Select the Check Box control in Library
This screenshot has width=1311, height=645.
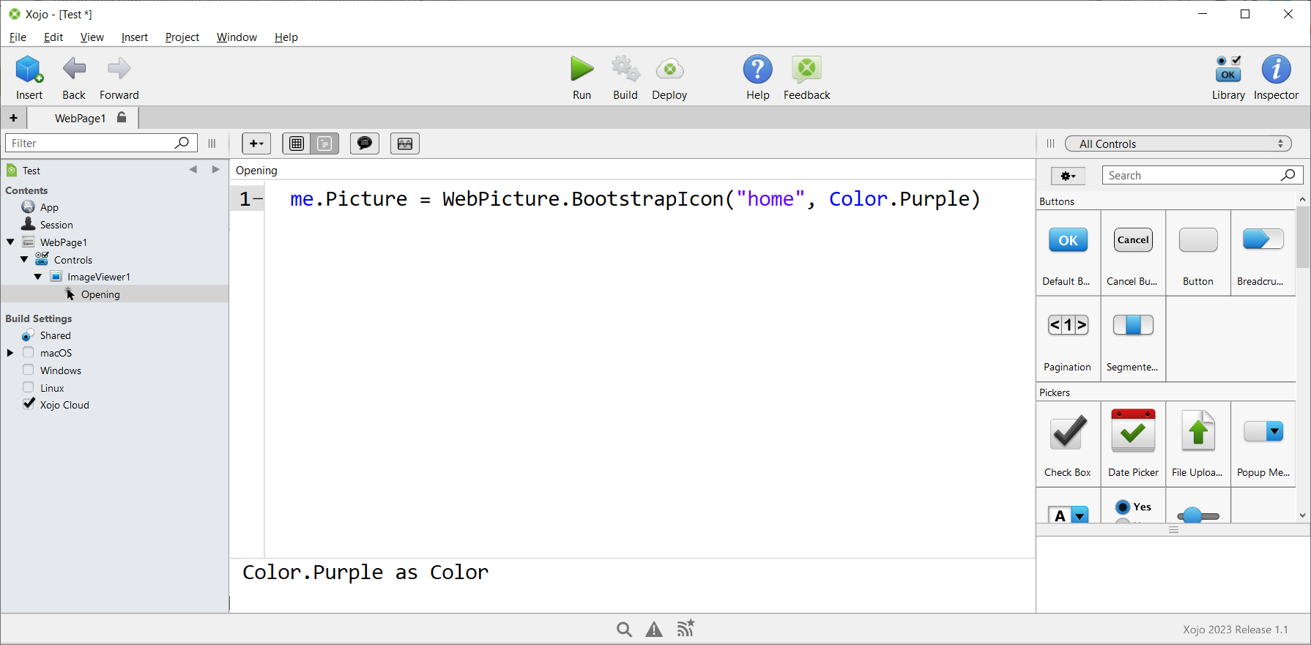[x=1068, y=444]
